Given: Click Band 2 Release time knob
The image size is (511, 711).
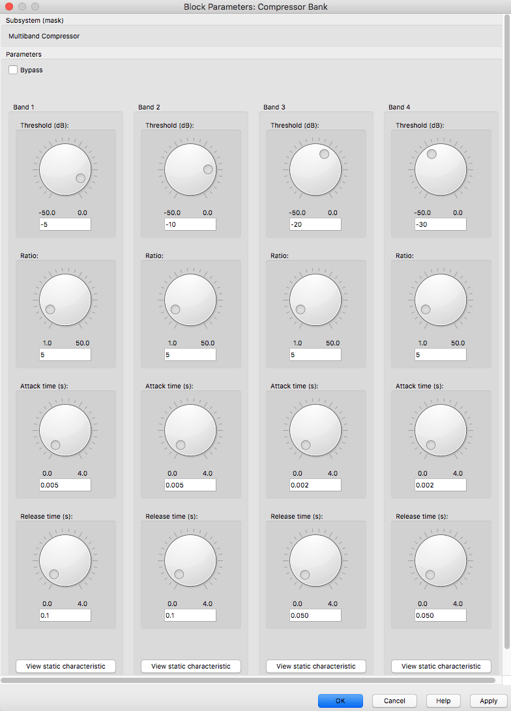Looking at the screenshot, I should coord(190,560).
